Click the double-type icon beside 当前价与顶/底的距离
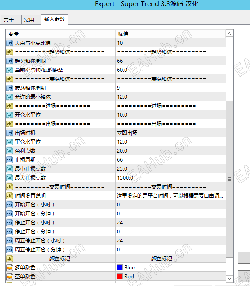This screenshot has width=250, height=286. (x=10, y=70)
